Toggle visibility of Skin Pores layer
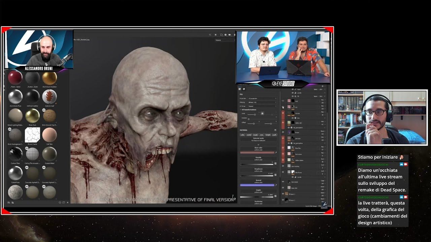431x242 pixels. coord(283,172)
